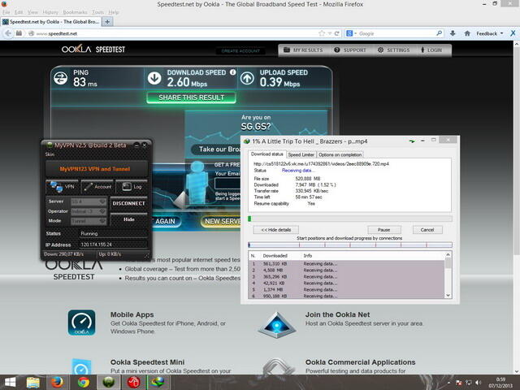Click the network icon in the system tray
520x390 pixels.
[x=469, y=383]
